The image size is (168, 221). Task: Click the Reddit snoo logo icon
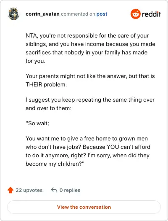click(x=135, y=14)
